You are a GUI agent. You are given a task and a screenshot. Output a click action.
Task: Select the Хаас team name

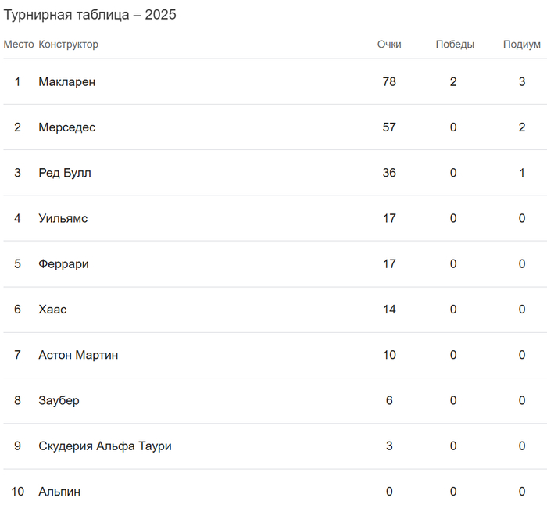(52, 310)
